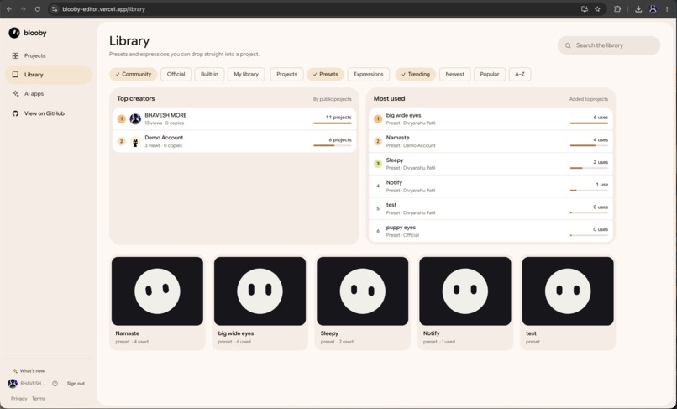This screenshot has height=409, width=677.
Task: Click the site info icon in address bar
Action: point(55,9)
